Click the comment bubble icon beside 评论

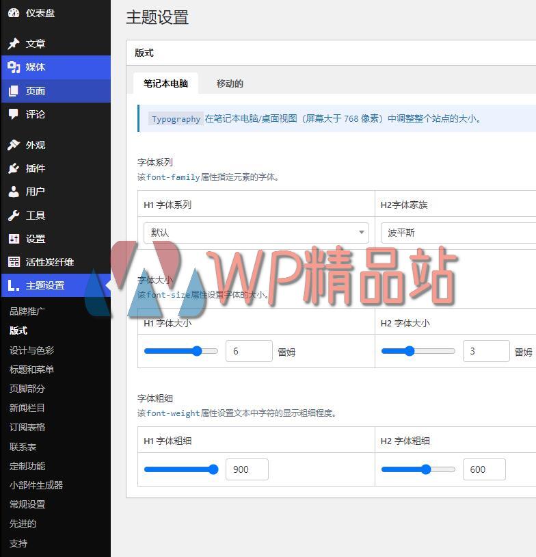(x=14, y=114)
